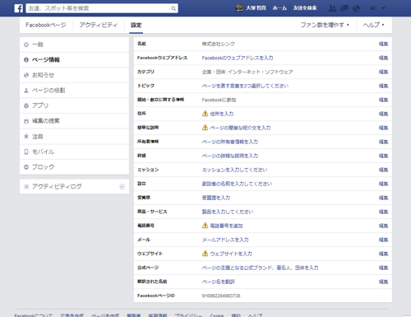Switch to the Facebookページ tab

[46, 25]
